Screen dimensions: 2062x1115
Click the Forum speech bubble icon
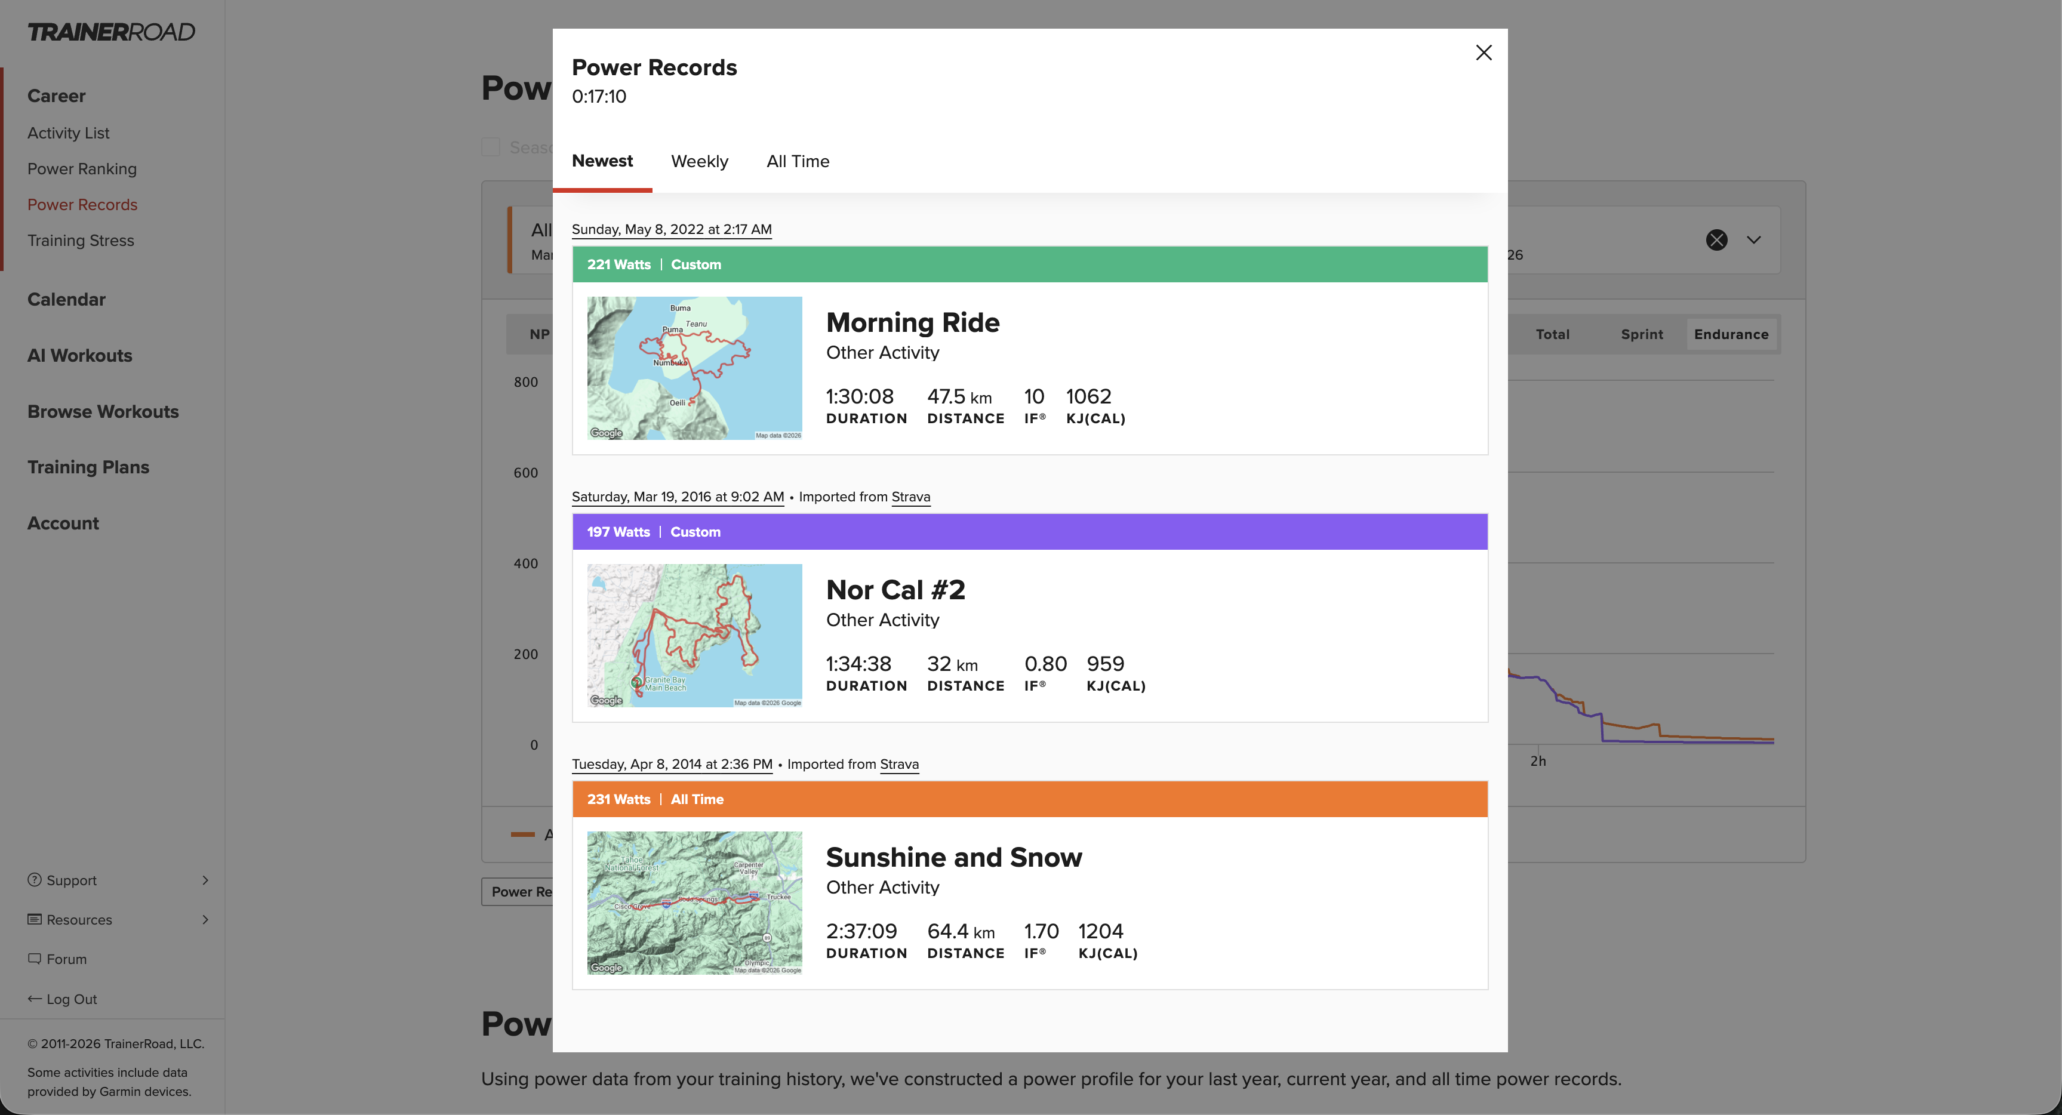click(35, 959)
